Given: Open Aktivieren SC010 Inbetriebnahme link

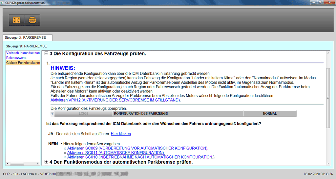Looking at the screenshot, I should coord(141,157).
